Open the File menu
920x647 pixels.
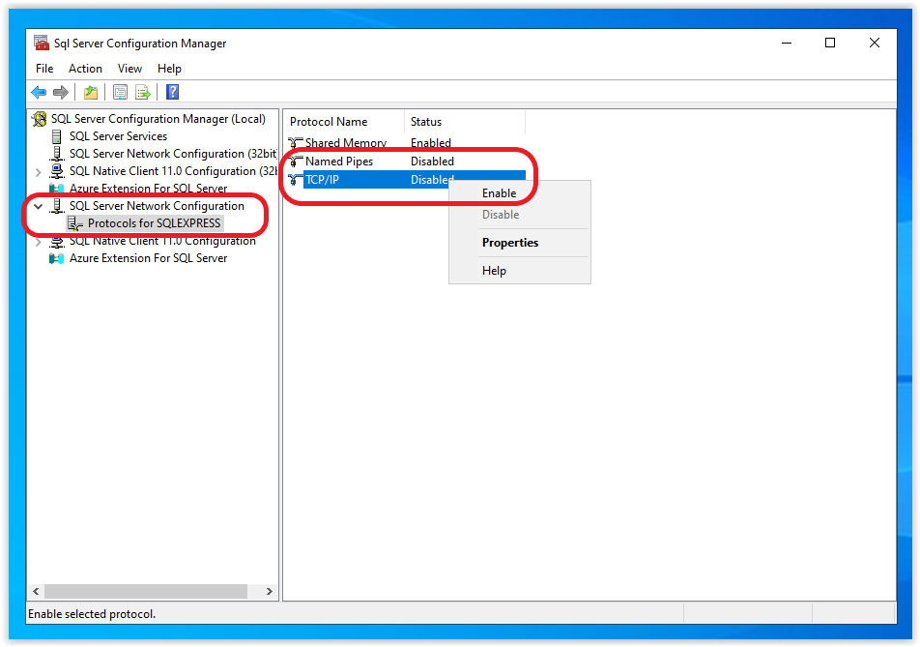pyautogui.click(x=44, y=69)
